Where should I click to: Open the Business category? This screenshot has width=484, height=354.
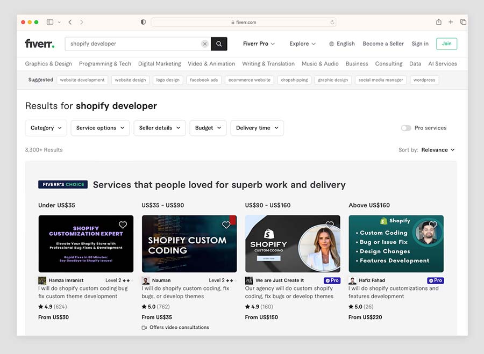point(357,64)
